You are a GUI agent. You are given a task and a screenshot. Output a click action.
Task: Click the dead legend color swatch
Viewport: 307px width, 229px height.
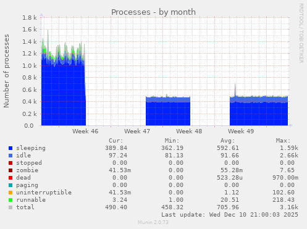point(11,178)
